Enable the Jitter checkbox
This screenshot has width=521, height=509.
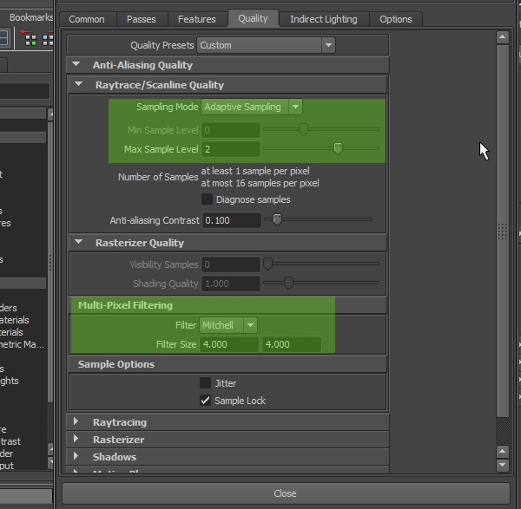[x=205, y=383]
